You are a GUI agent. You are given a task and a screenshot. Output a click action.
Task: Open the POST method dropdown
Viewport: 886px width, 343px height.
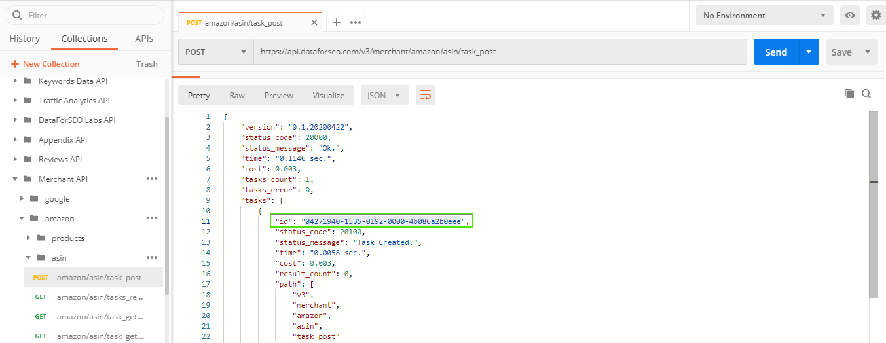pos(216,52)
